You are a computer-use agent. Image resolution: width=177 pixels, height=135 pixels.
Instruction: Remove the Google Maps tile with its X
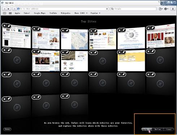(63, 31)
